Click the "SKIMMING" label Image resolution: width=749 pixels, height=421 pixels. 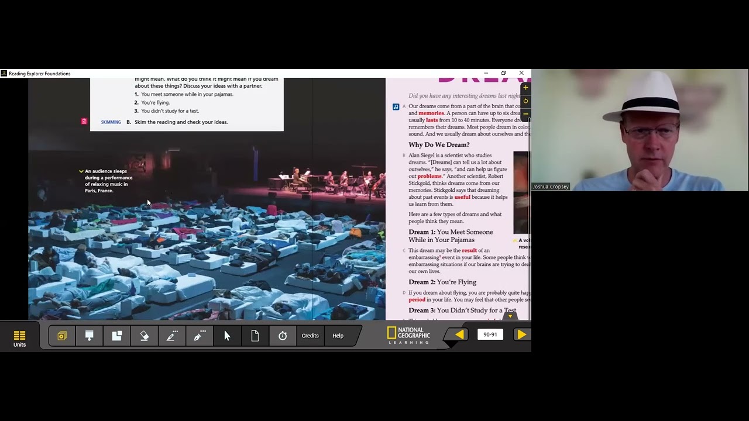(x=111, y=122)
